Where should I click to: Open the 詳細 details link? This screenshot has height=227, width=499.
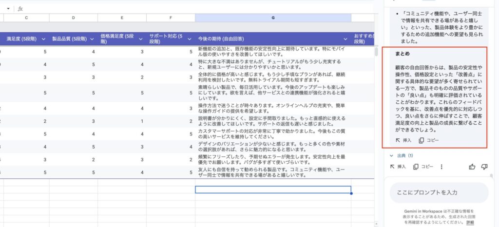[x=470, y=222]
